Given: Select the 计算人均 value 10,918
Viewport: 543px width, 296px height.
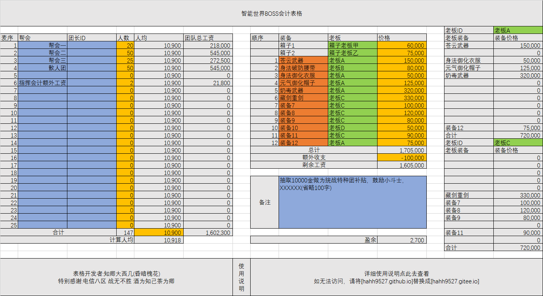Looking at the screenshot, I should 159,240.
